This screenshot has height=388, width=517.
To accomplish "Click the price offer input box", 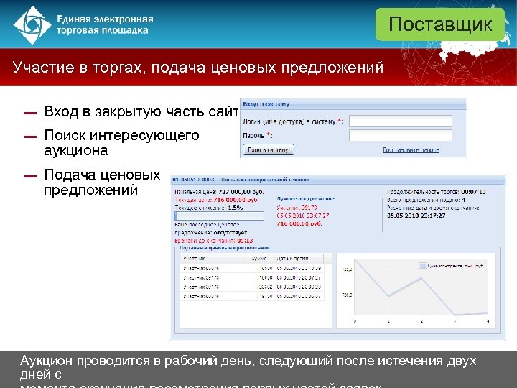I will [219, 216].
